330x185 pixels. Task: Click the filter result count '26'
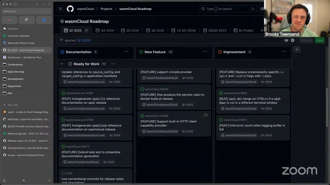[286, 40]
